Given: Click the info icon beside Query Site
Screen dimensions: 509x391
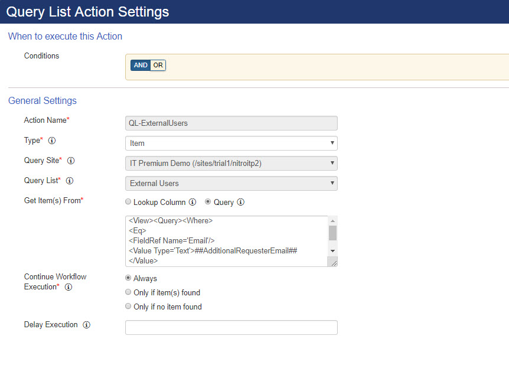Looking at the screenshot, I should point(71,161).
